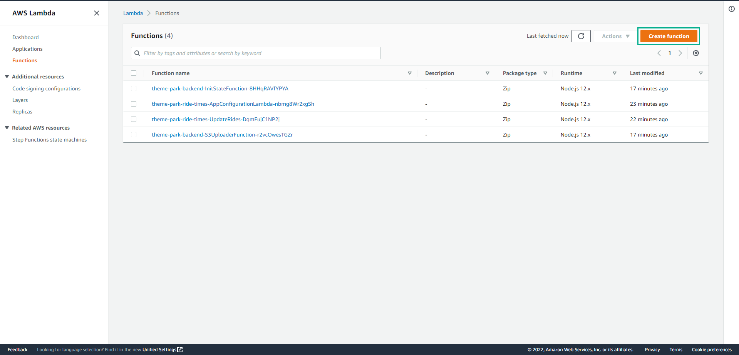Open theme-park-ride-times-AppConfigurationLambda function
739x355 pixels.
(233, 104)
